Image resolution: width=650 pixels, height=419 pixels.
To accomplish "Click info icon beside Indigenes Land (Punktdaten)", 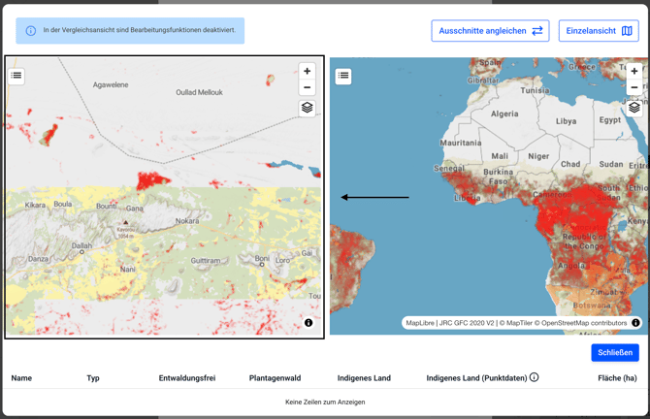I will tap(534, 377).
